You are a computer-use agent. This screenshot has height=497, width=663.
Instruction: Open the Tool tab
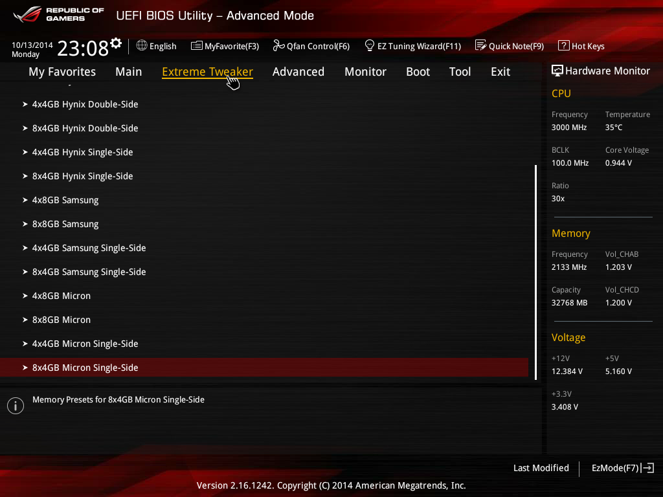[460, 72]
